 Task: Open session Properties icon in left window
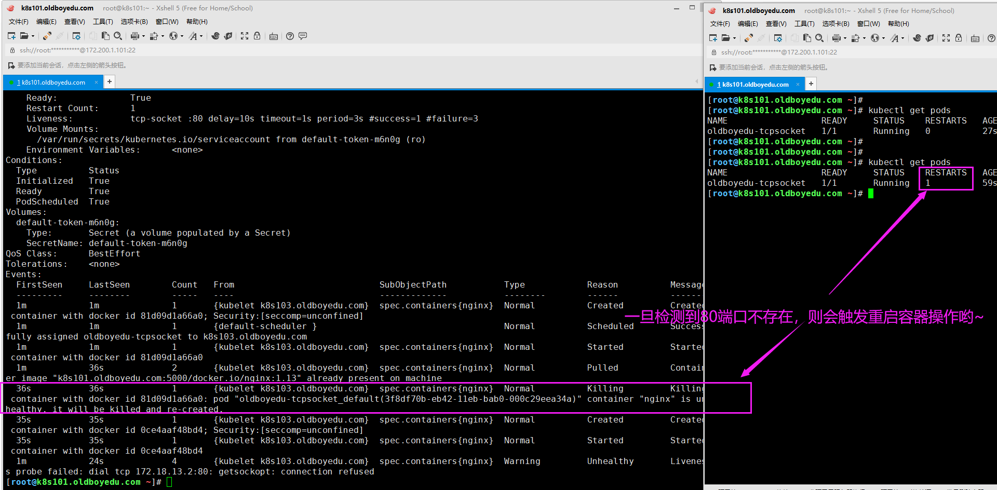76,36
